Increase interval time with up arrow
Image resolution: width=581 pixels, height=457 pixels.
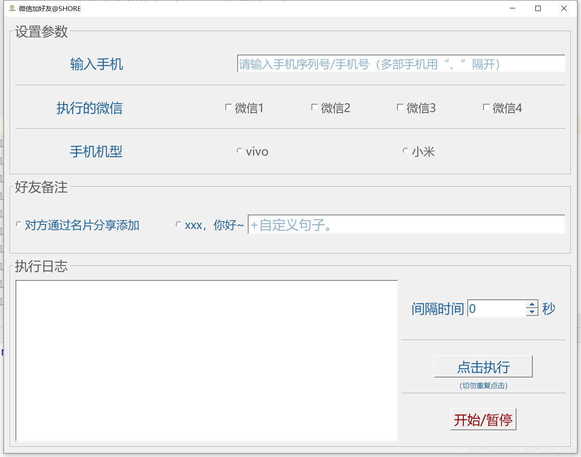[x=532, y=305]
